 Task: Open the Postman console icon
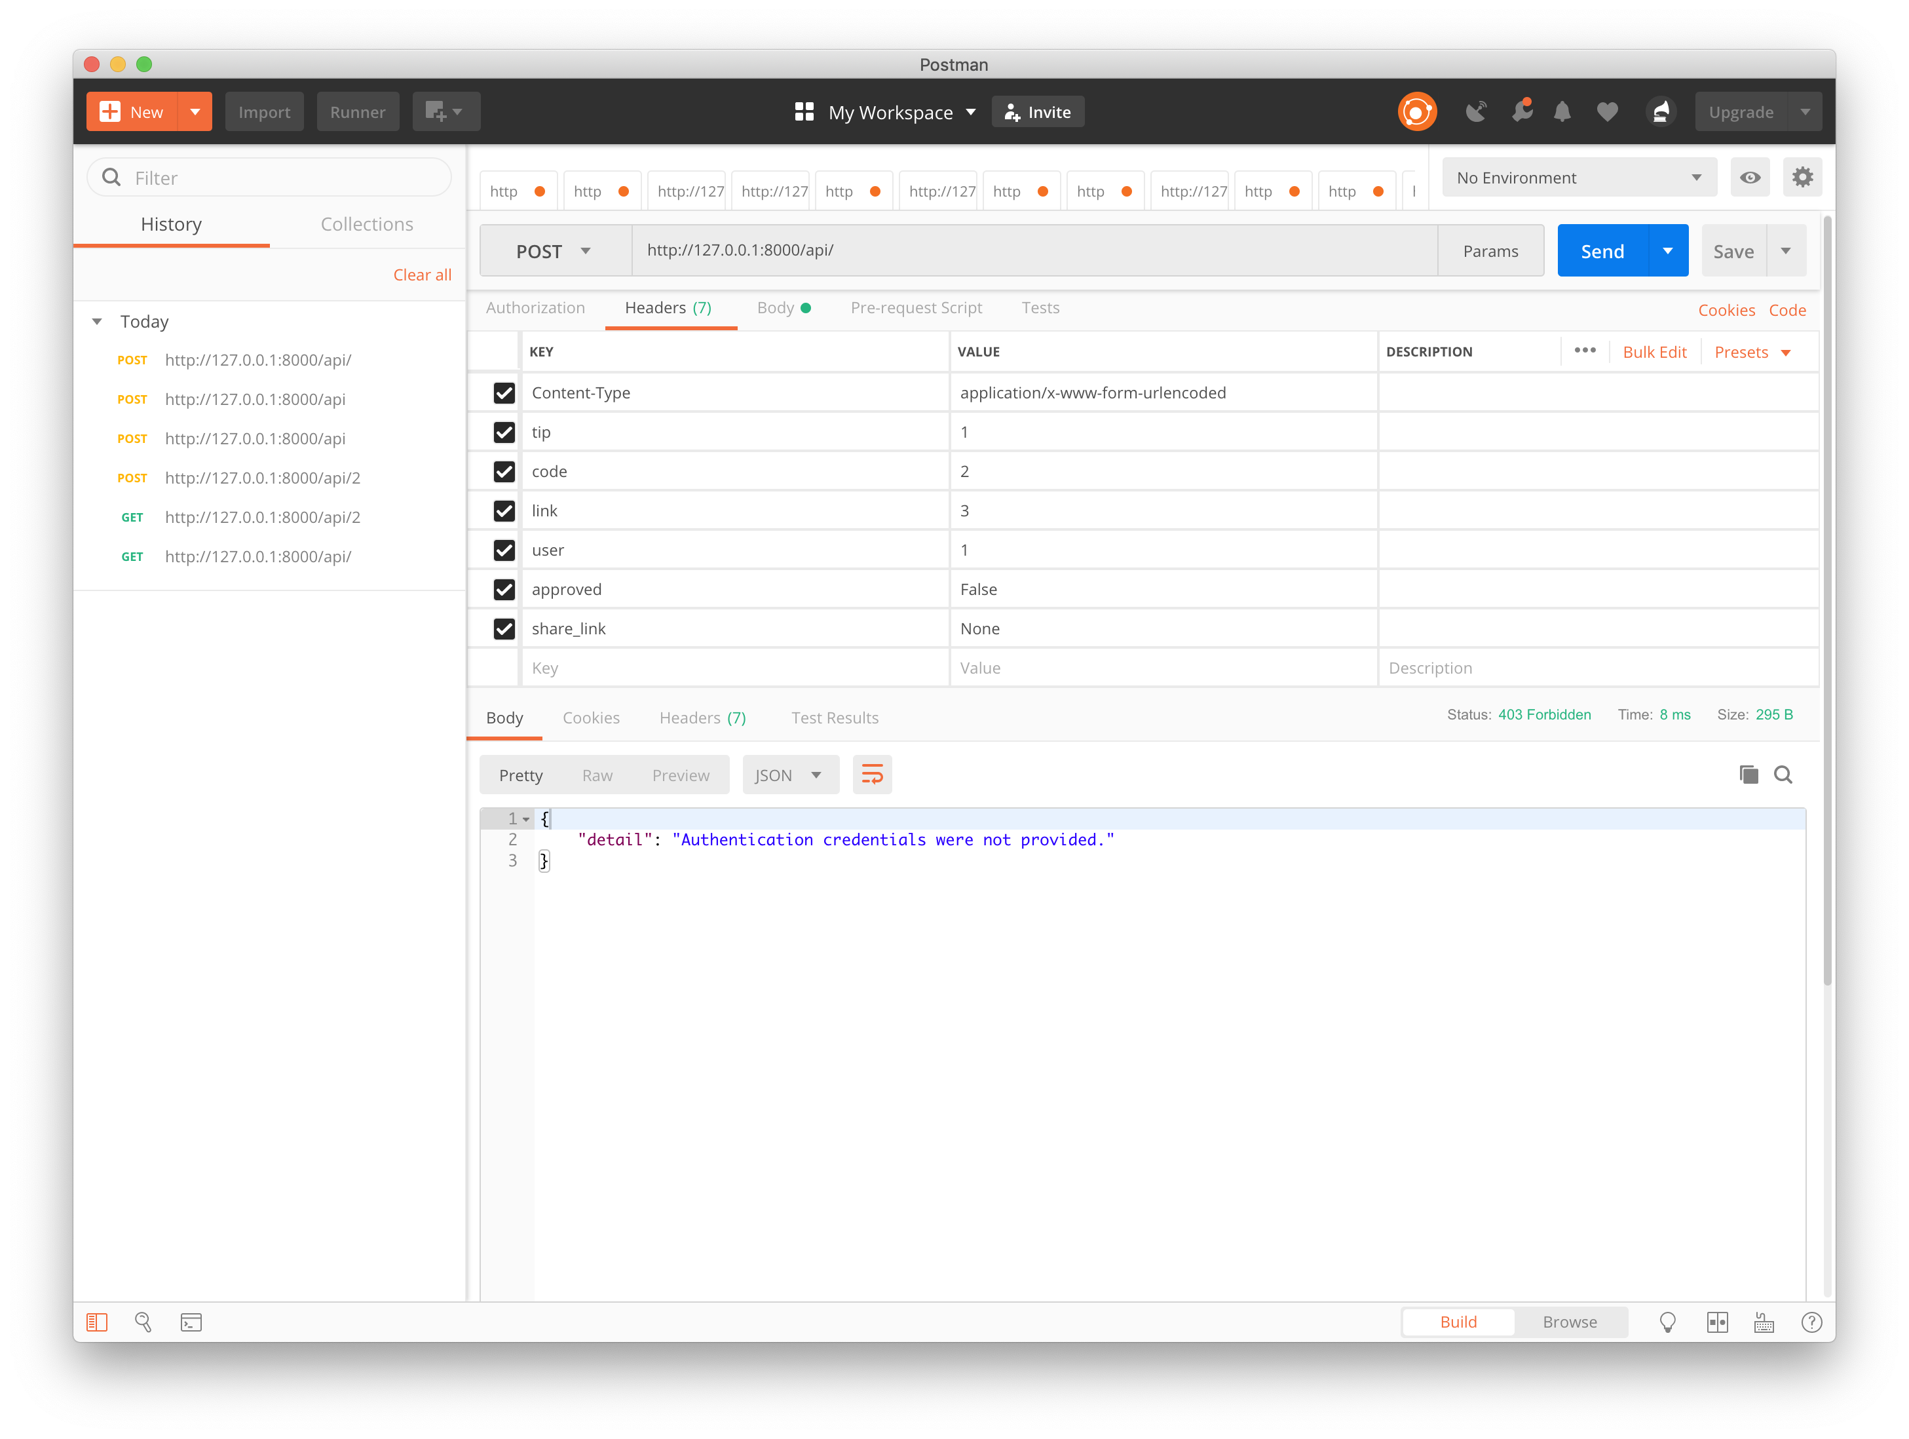[x=191, y=1322]
